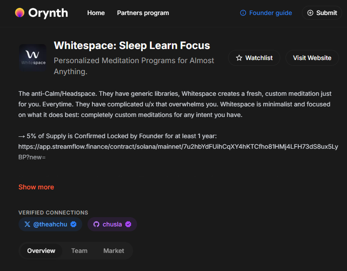The image size is (347, 271).
Task: Switch to the Market tab
Action: (114, 251)
